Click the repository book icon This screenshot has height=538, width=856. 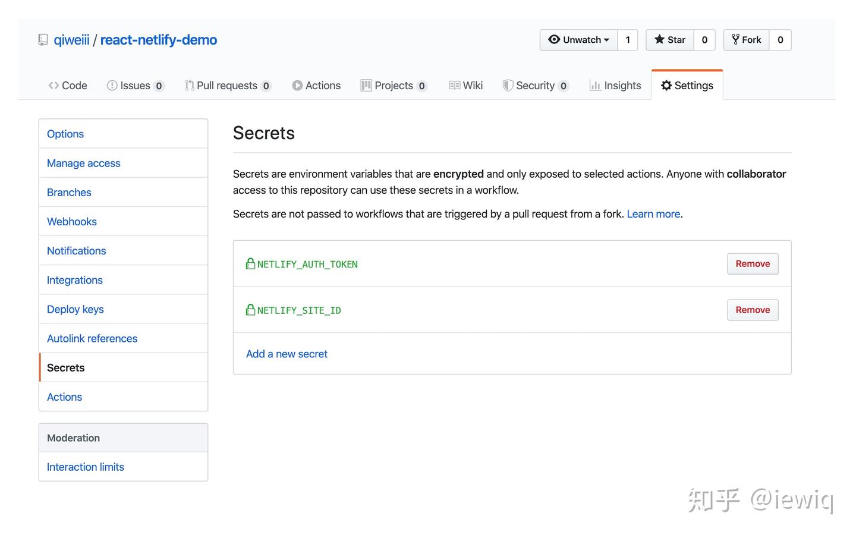(43, 40)
